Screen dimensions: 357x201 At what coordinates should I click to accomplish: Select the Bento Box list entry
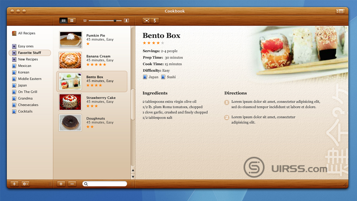[x=92, y=81]
